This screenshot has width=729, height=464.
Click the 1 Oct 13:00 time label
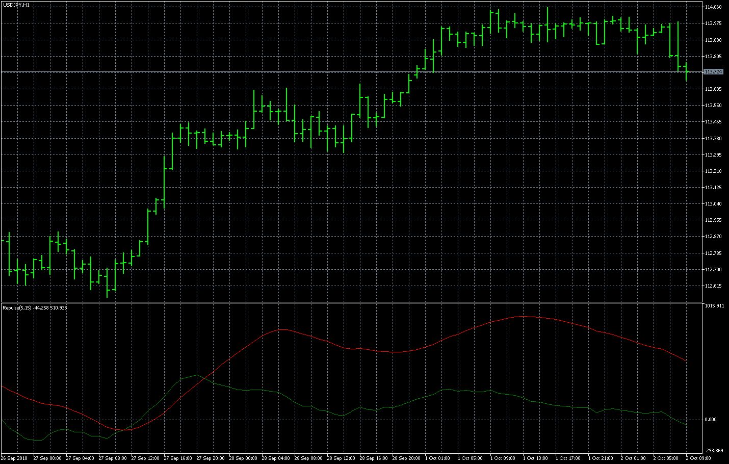[x=535, y=458]
